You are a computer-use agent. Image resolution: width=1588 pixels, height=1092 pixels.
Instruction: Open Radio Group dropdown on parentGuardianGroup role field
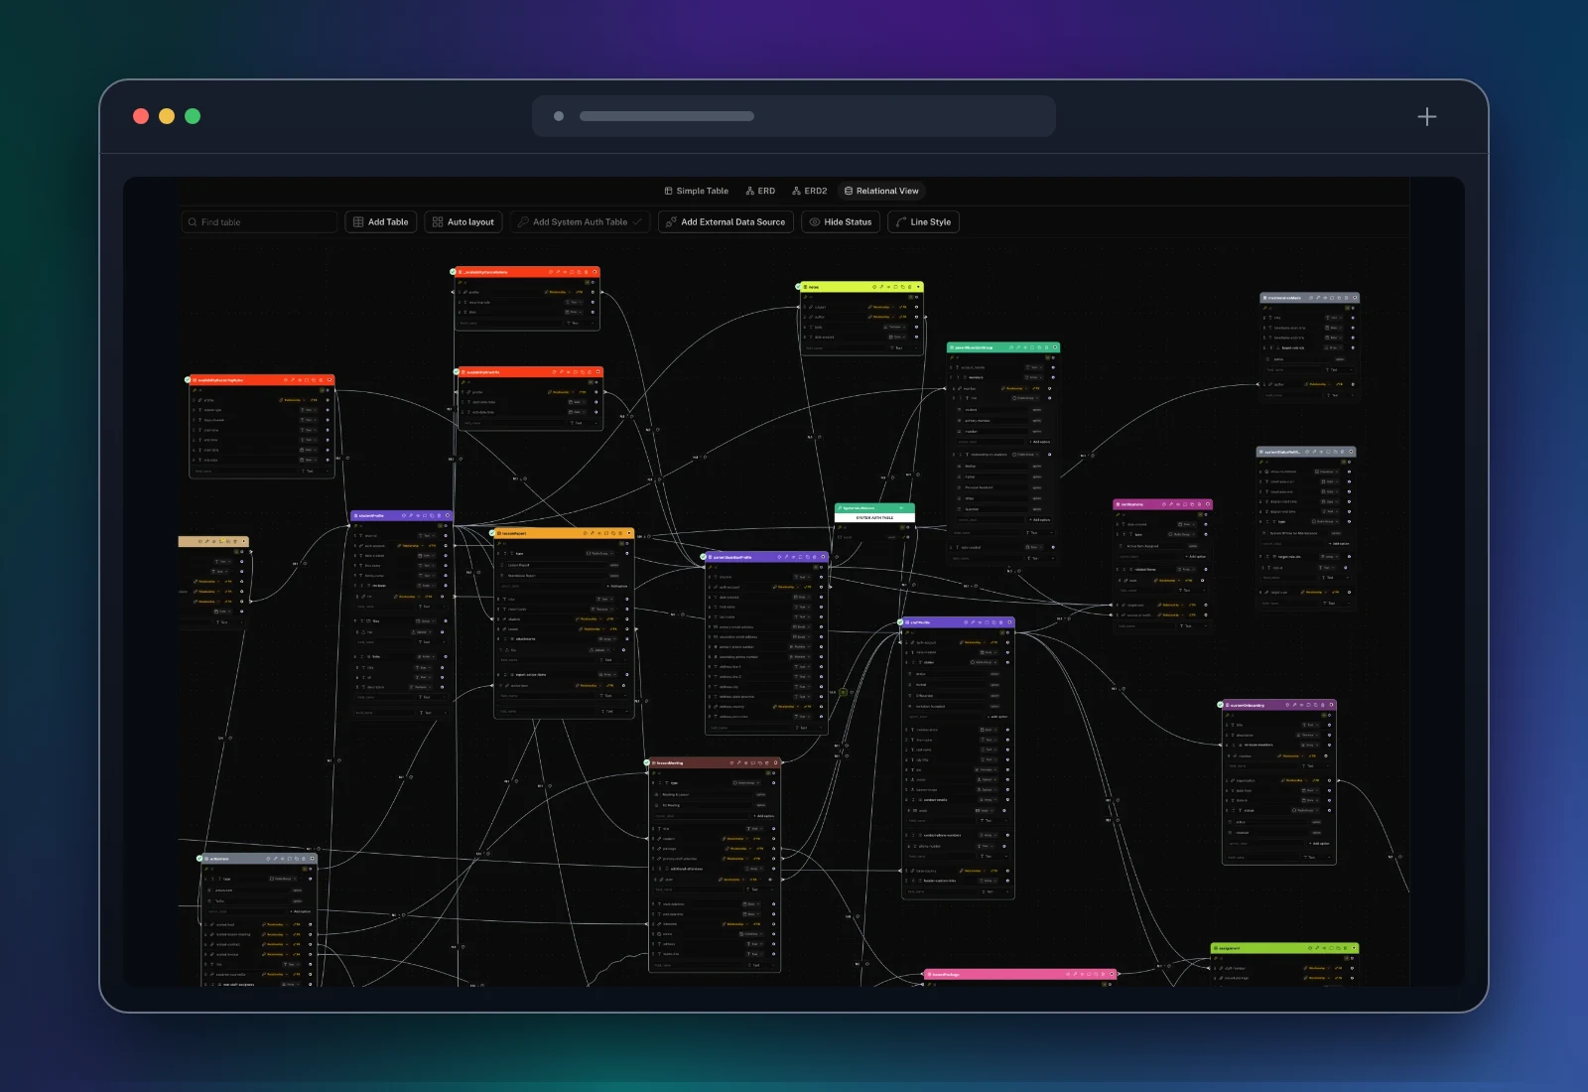coord(1023,398)
